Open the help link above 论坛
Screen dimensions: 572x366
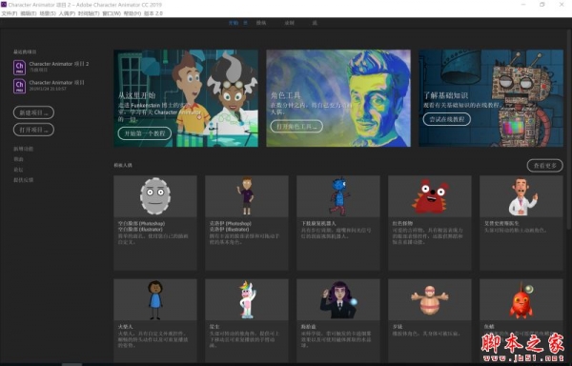coord(19,159)
